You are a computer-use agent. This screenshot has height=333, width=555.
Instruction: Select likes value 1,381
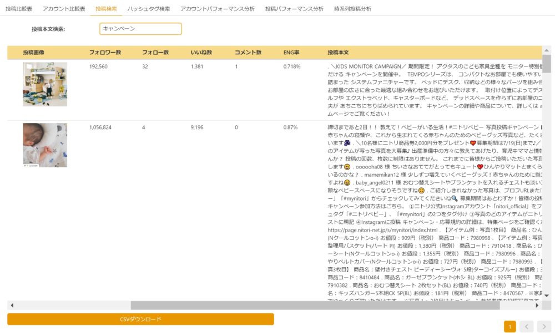click(x=197, y=66)
